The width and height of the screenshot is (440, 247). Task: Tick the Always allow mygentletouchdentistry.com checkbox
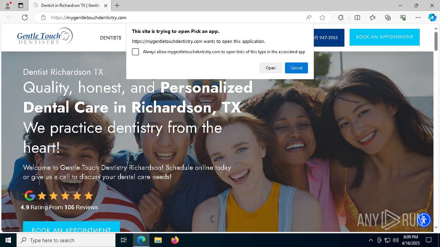click(135, 52)
